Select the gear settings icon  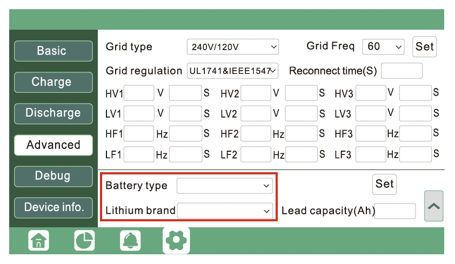click(x=176, y=240)
